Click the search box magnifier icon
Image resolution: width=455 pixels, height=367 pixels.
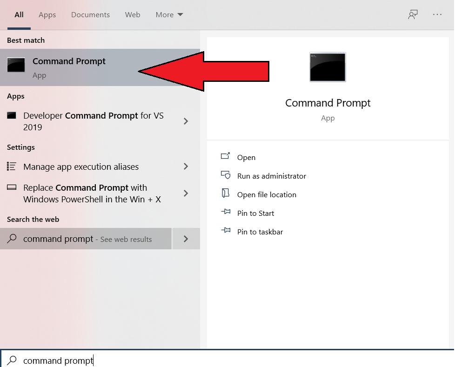tap(12, 360)
